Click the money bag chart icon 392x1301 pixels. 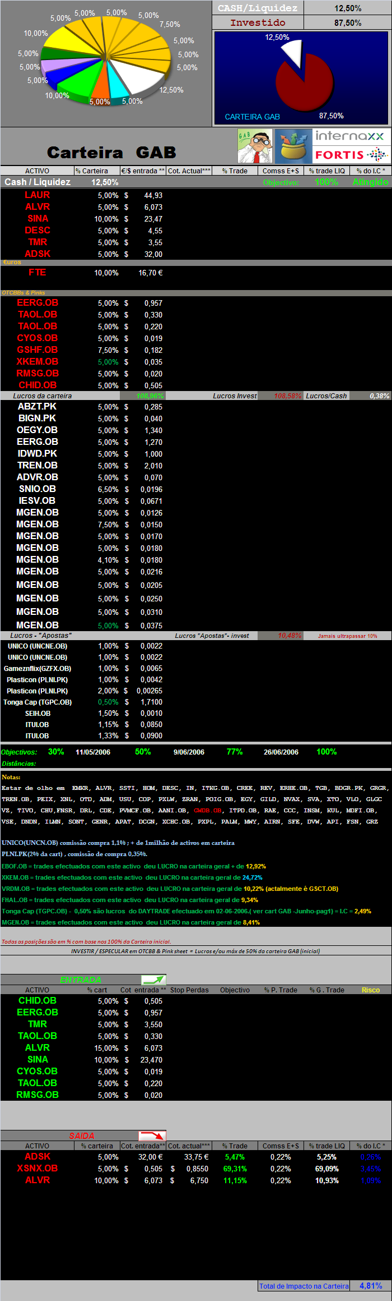tap(293, 146)
